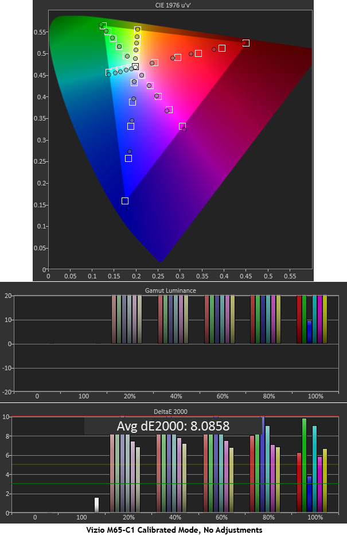Select the magenta target square in CIE diagram
The image size is (347, 535).
182,126
